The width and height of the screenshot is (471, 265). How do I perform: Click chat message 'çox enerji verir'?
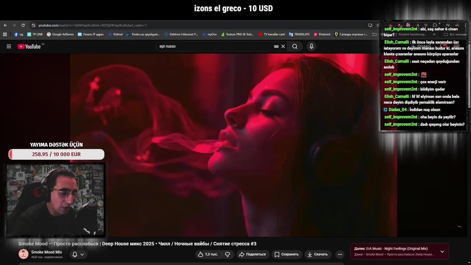tap(433, 82)
